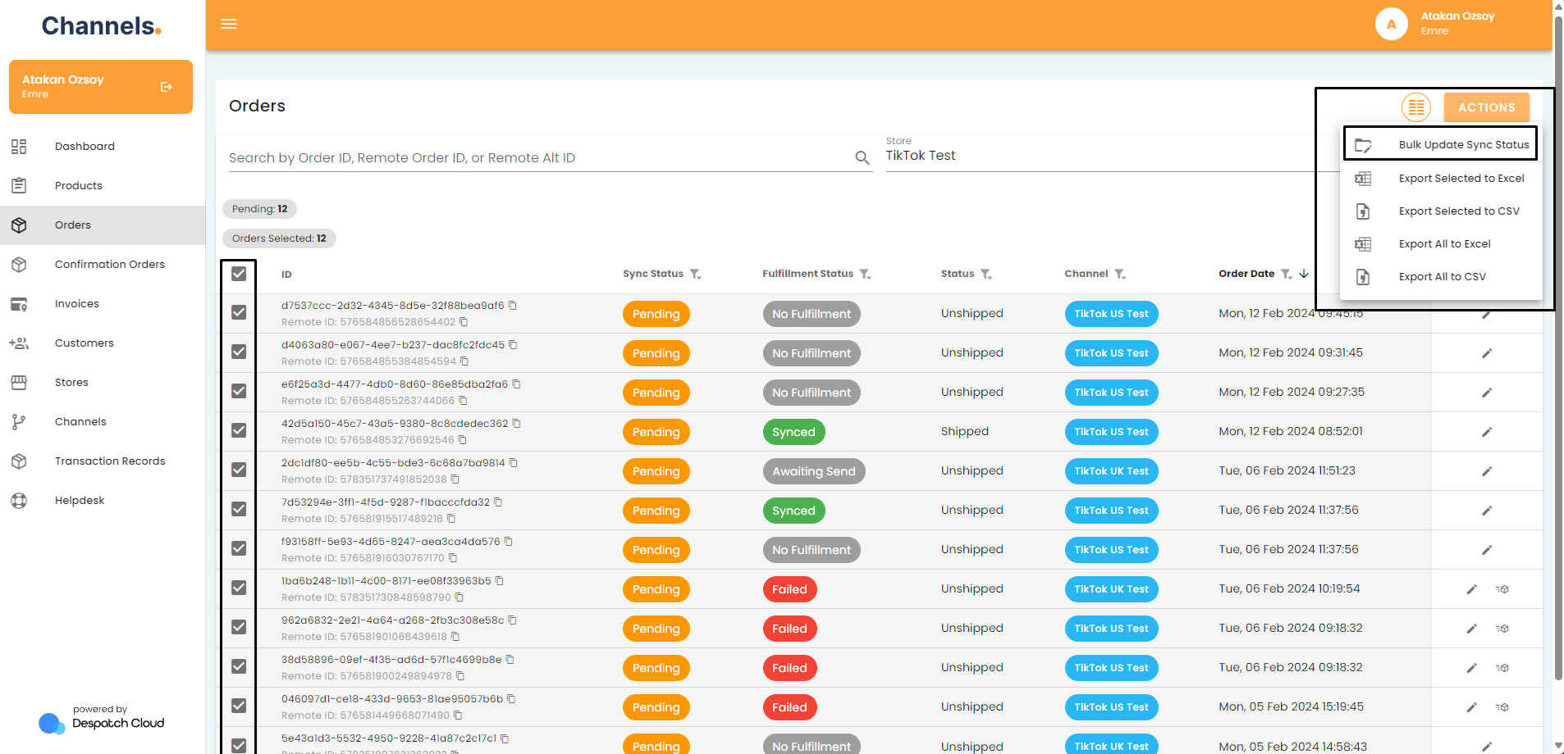The image size is (1564, 754).
Task: Choose Export Selected to Excel
Action: click(1441, 179)
